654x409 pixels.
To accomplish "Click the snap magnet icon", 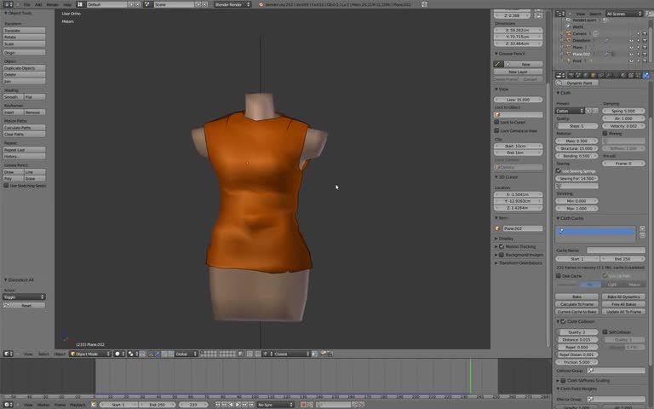I will 258,354.
